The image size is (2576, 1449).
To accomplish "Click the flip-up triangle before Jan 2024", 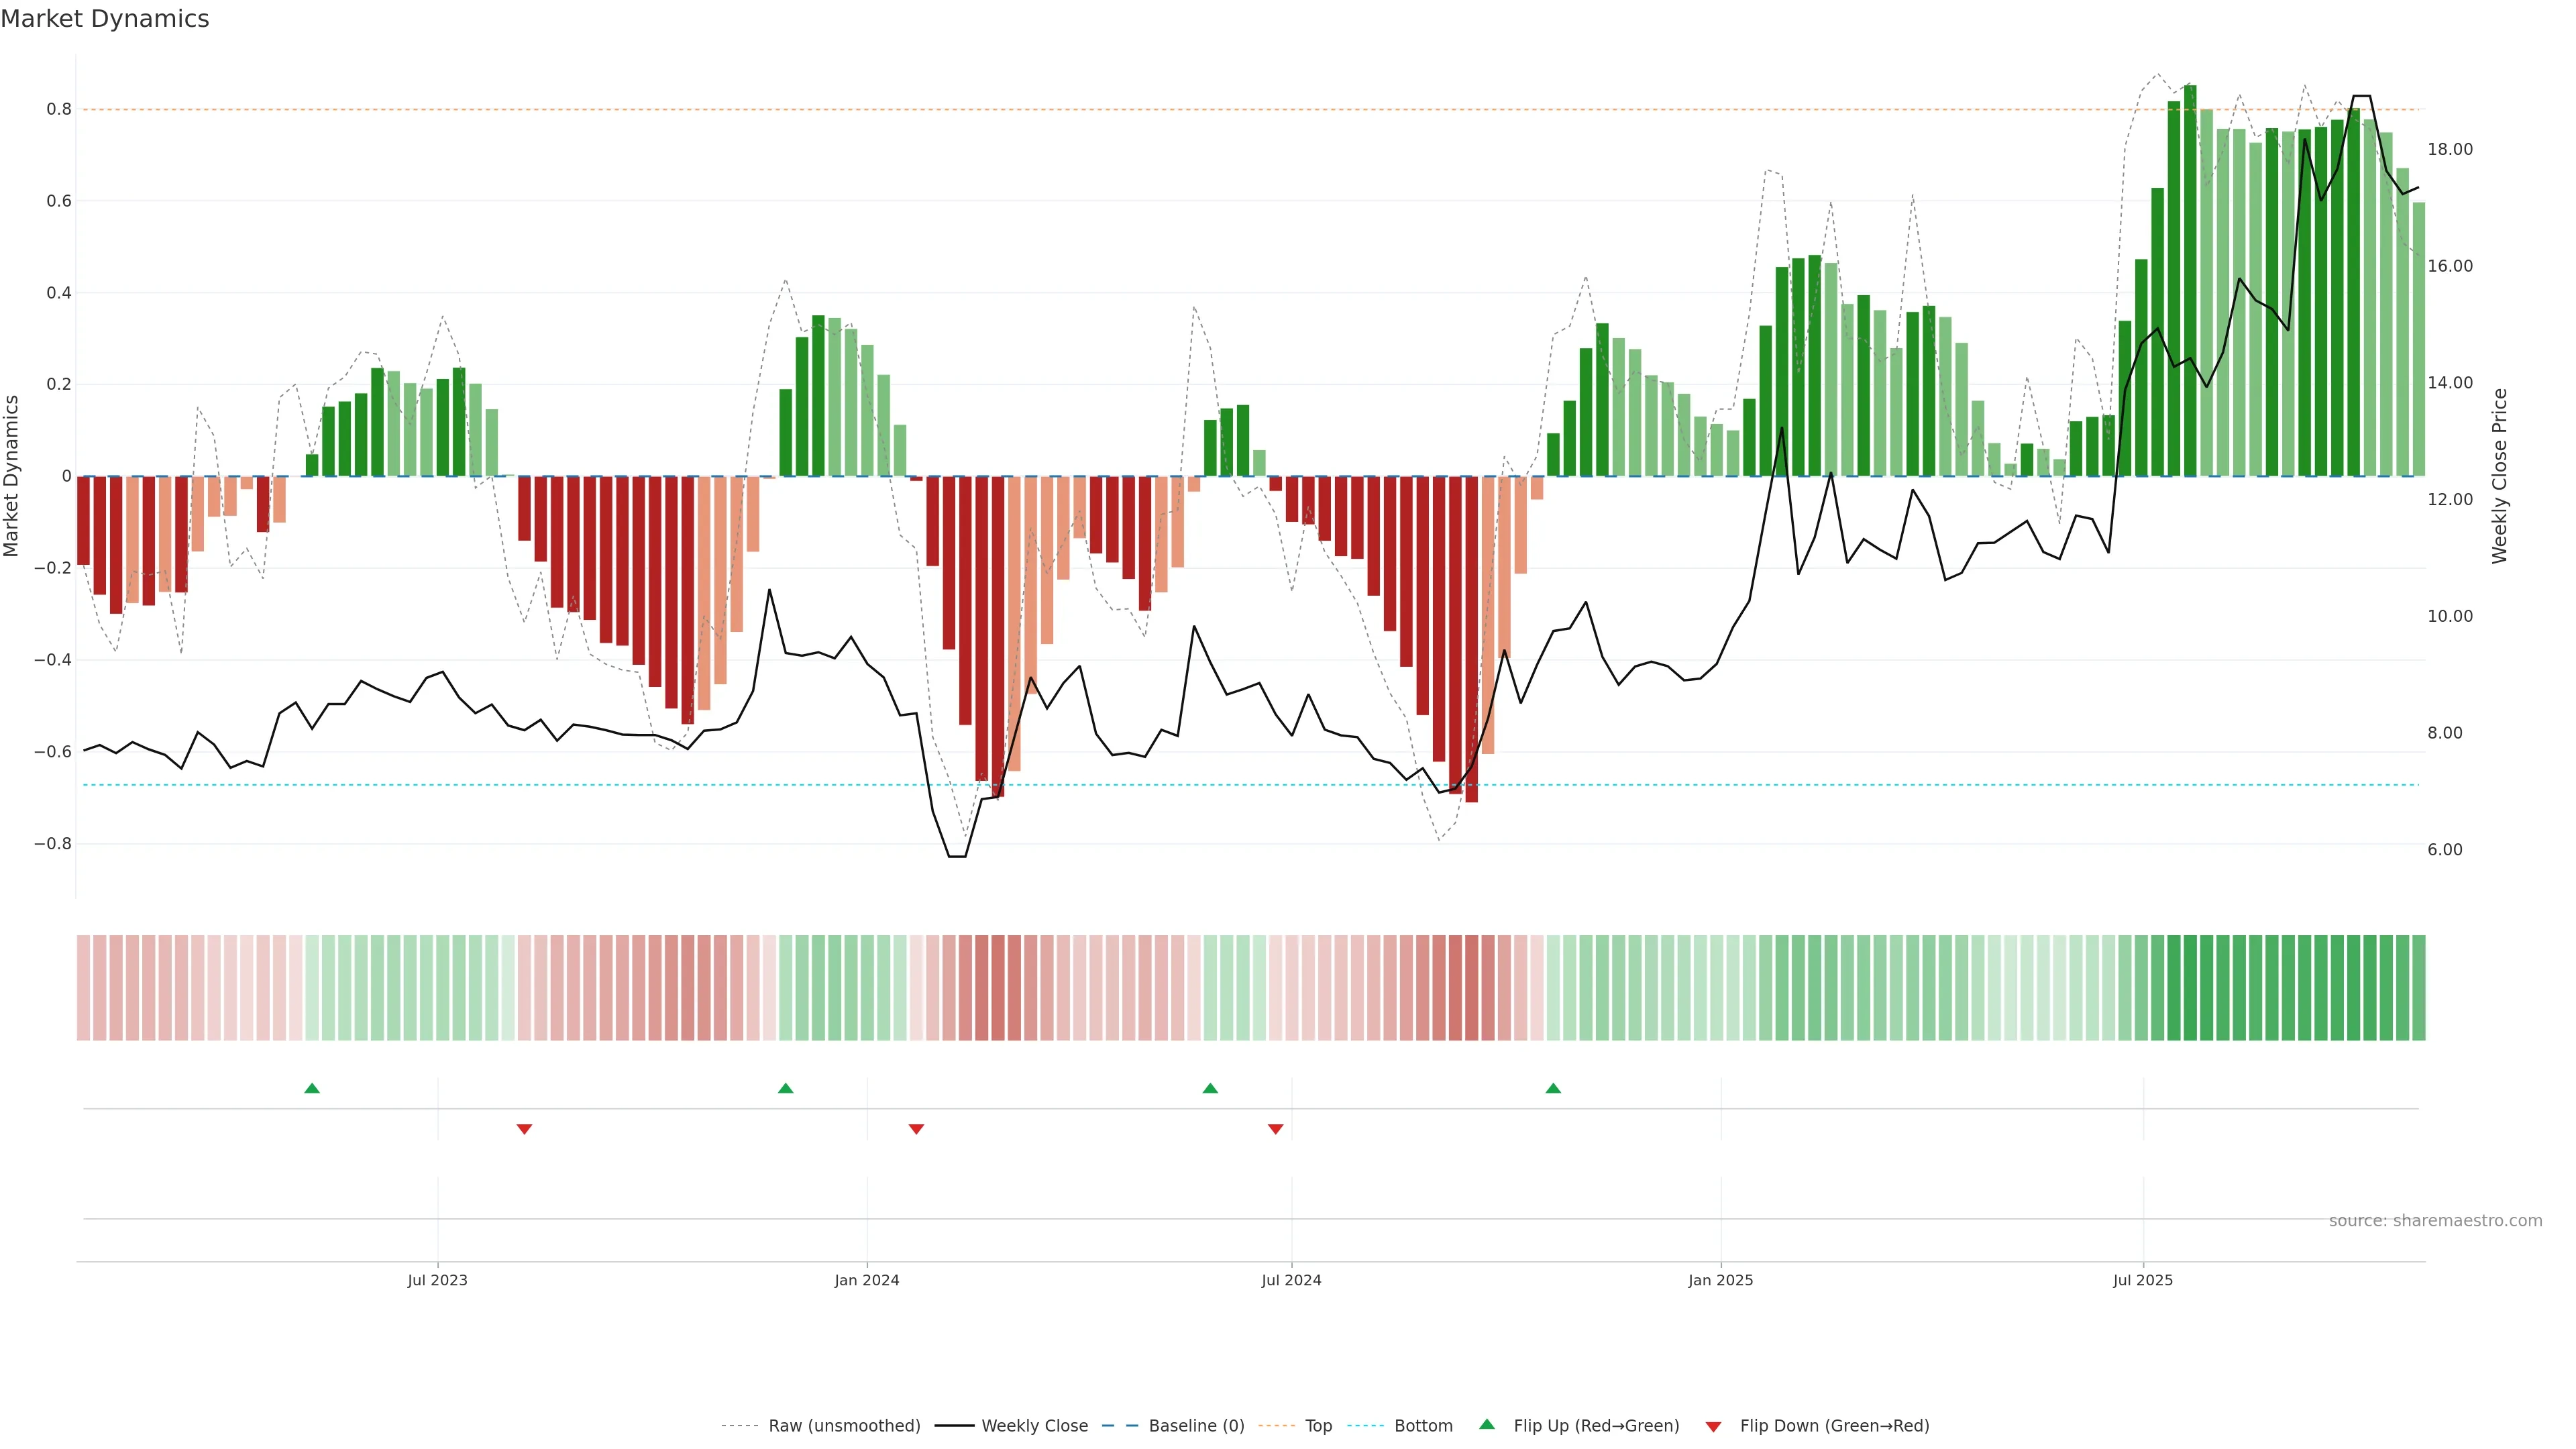I will [785, 1088].
